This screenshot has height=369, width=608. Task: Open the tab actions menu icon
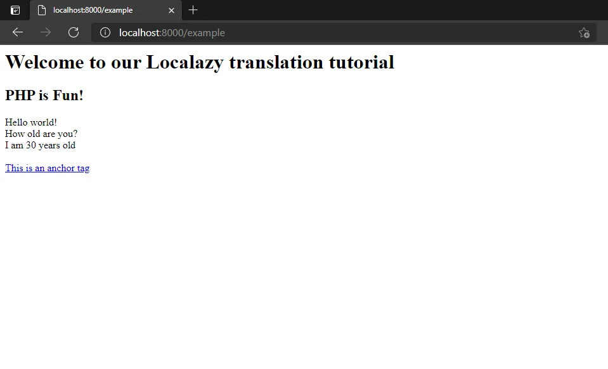(x=15, y=10)
